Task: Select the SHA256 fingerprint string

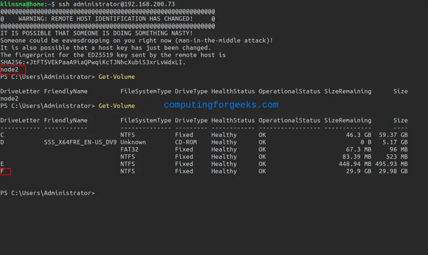Action: (93, 62)
